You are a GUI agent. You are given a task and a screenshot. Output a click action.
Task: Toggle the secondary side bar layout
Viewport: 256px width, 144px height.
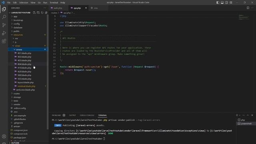(226, 2)
